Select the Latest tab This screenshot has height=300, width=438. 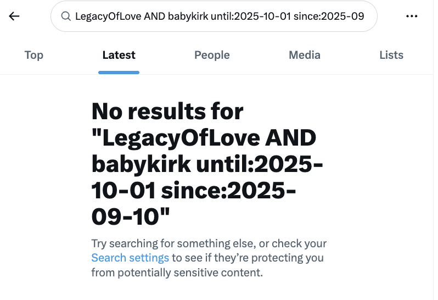tap(119, 55)
